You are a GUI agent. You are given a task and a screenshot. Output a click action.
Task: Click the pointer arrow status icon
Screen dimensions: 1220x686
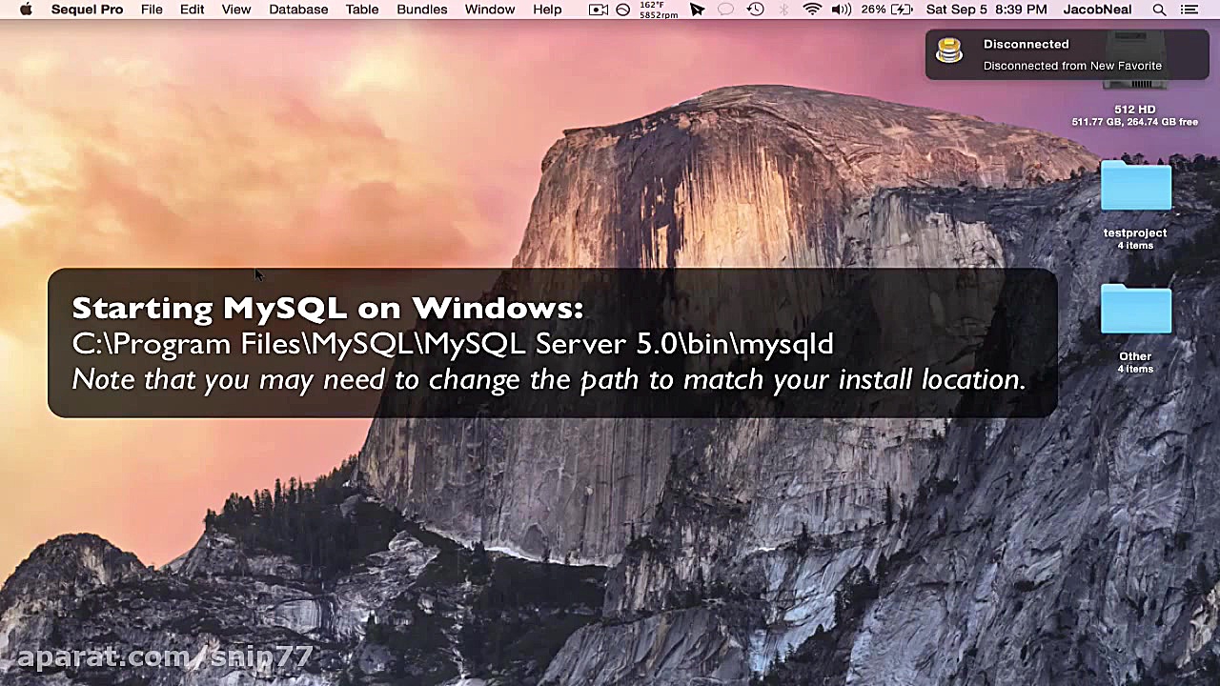697,10
